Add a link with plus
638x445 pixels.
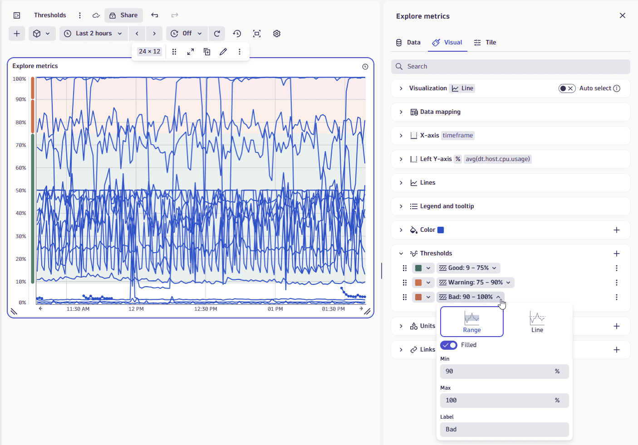617,350
